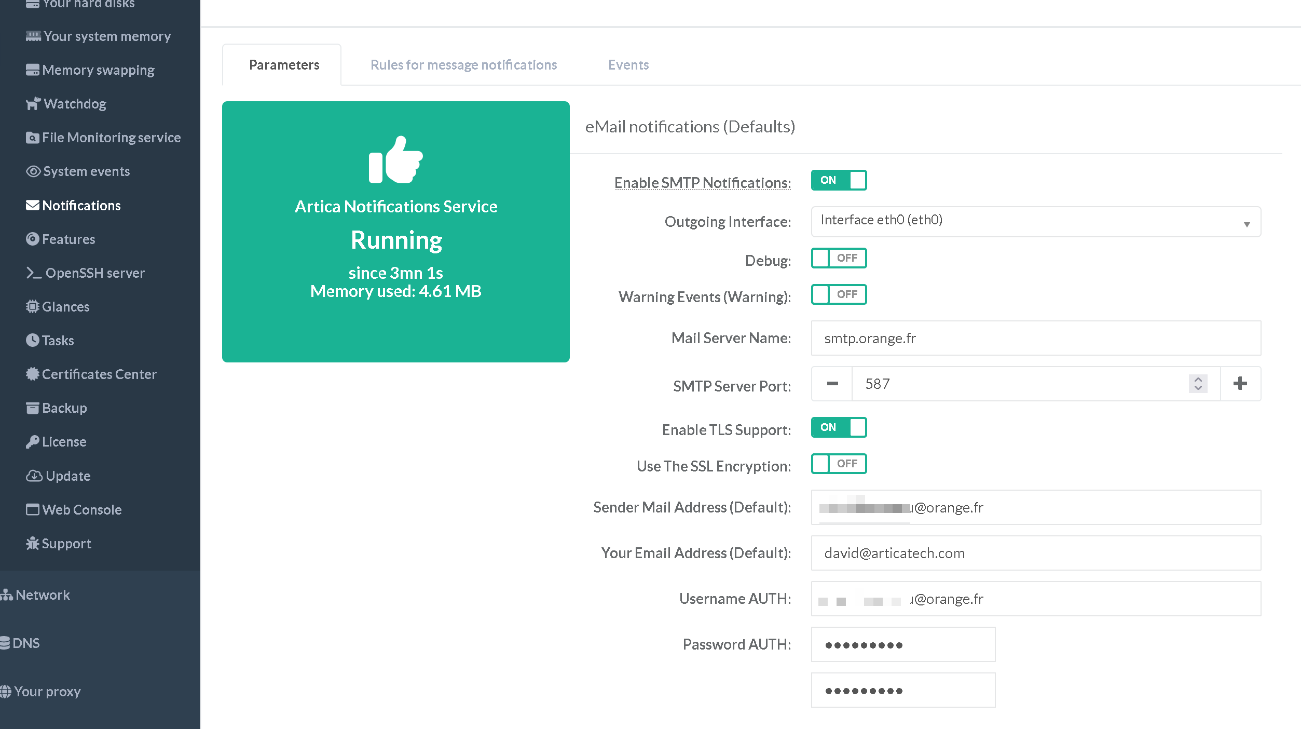Image resolution: width=1301 pixels, height=729 pixels.
Task: Switch to Rules for message notifications tab
Action: pos(463,65)
